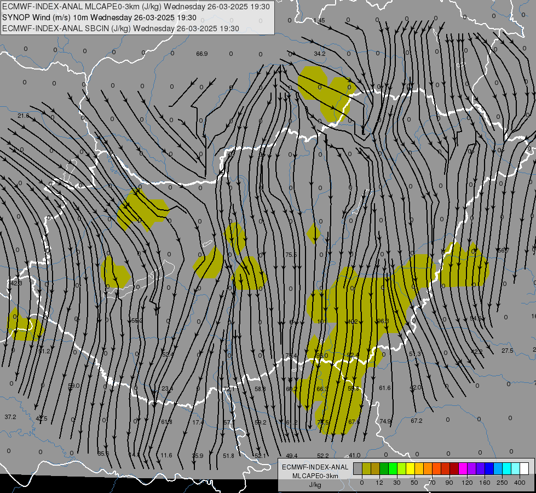The image size is (536, 493).
Task: Click the map value 74.9
Action: 385,421
